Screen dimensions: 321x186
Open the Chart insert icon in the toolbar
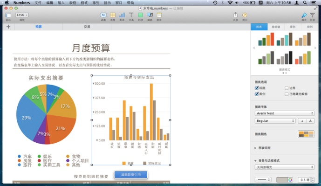122,15
